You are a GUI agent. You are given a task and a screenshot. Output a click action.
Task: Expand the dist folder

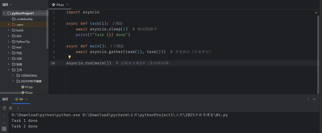[9, 36]
